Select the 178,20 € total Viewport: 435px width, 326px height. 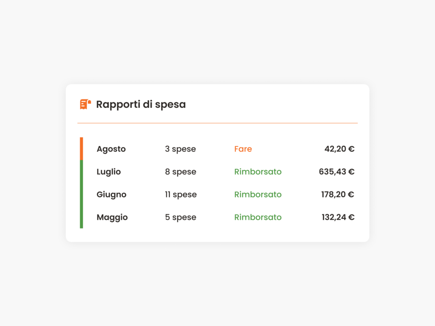click(338, 194)
